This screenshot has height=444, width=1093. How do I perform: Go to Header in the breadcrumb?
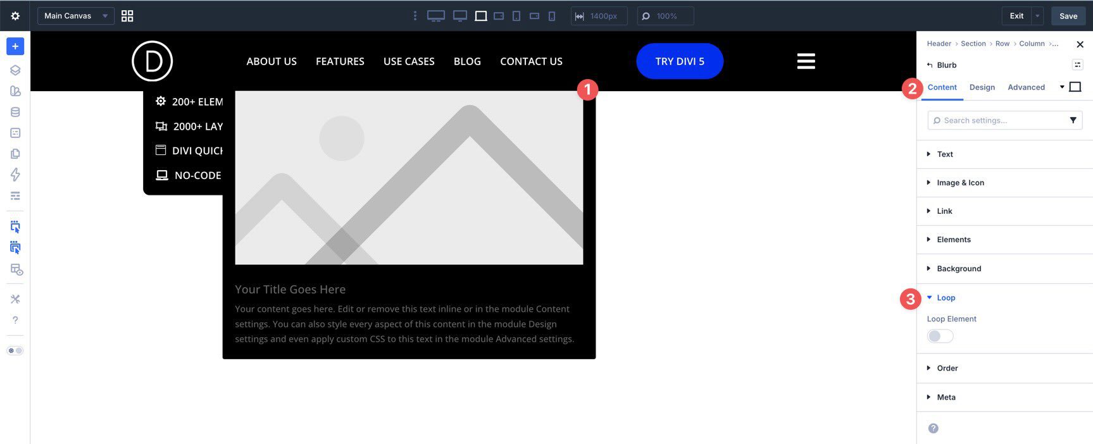click(939, 44)
